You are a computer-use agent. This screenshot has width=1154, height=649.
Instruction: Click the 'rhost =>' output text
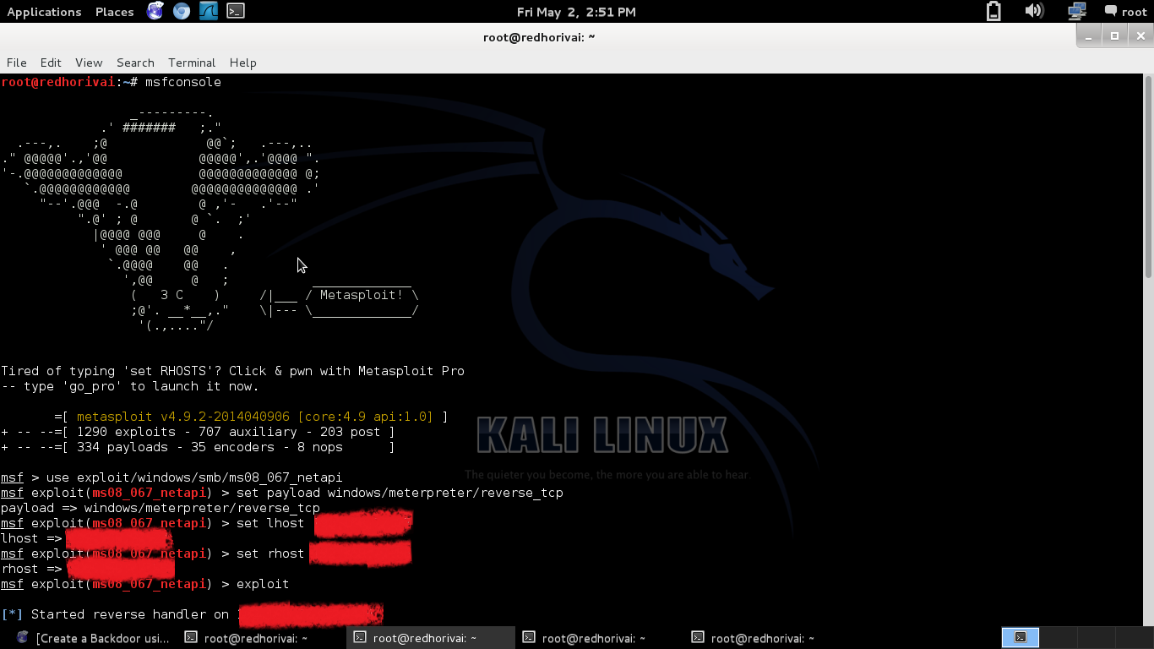[x=31, y=569]
